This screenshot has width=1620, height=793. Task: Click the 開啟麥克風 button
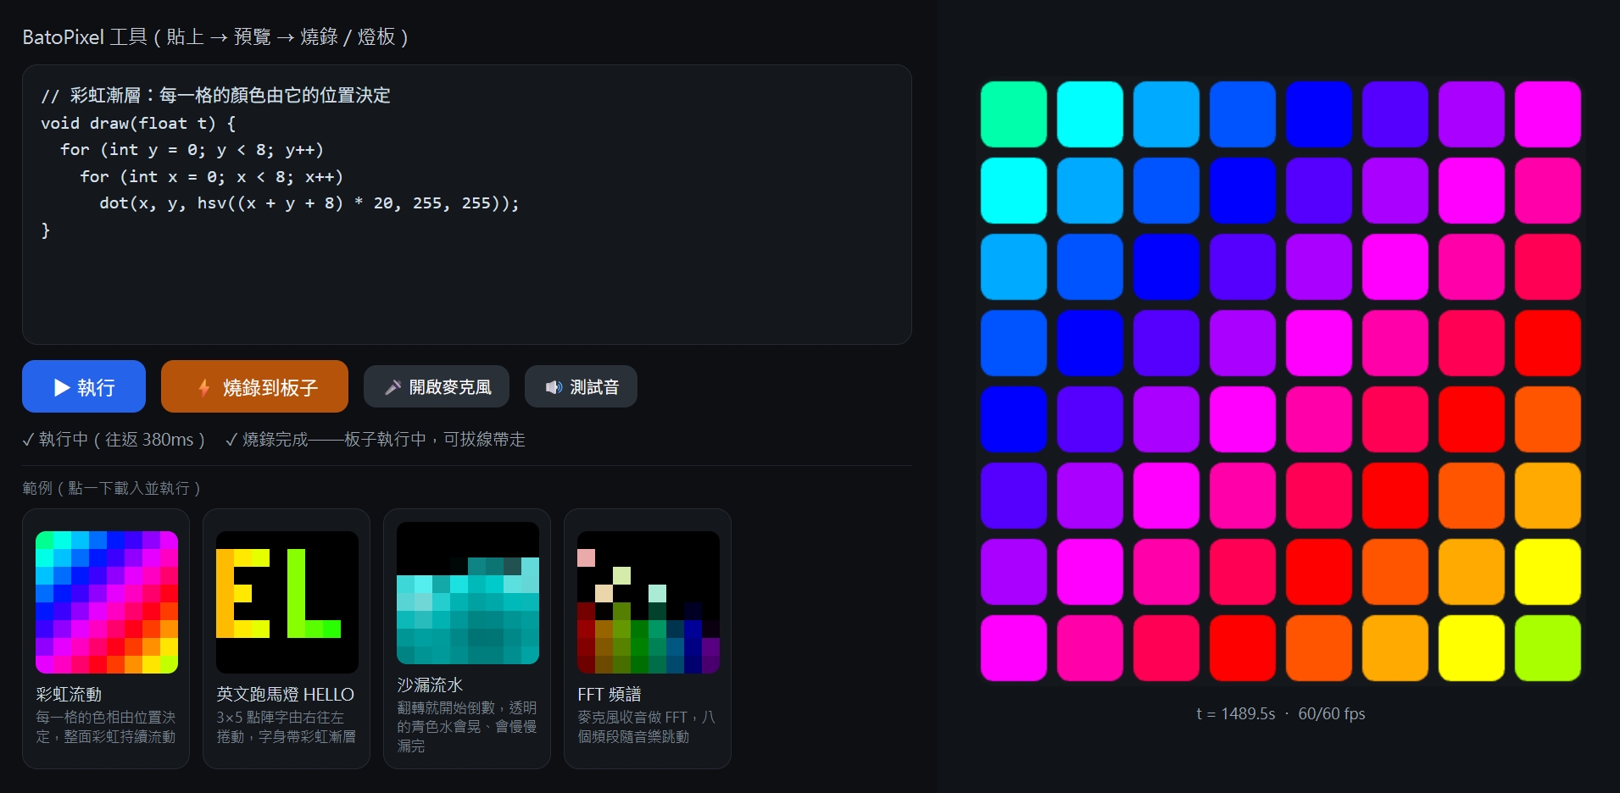pyautogui.click(x=437, y=386)
